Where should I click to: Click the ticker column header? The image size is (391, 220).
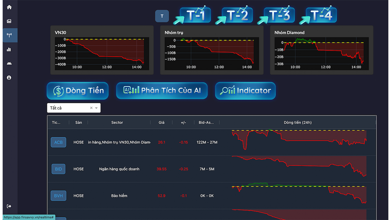click(56, 123)
